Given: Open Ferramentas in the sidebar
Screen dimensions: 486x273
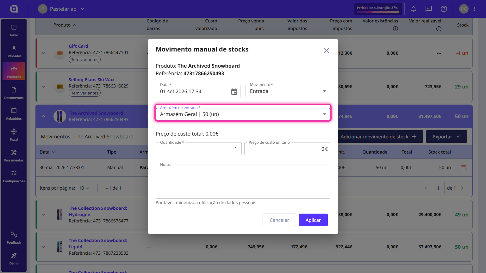Looking at the screenshot, I should [x=14, y=156].
